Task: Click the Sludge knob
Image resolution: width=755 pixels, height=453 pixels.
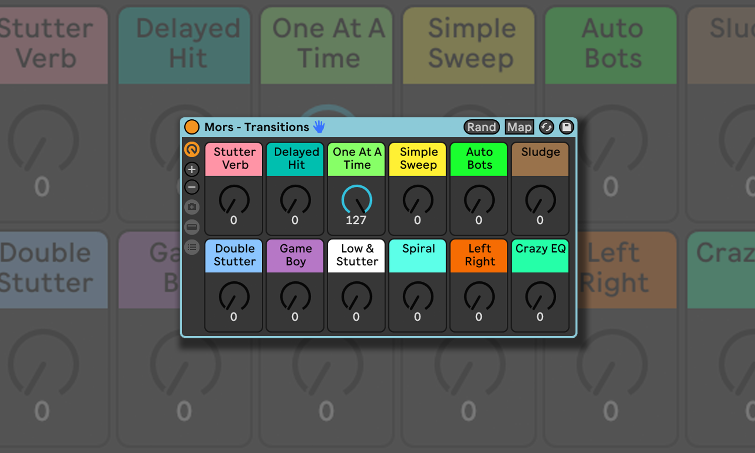Action: coord(541,199)
